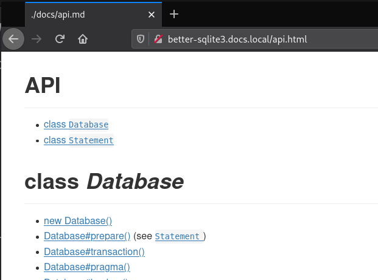Open the "class Database" link under API
The width and height of the screenshot is (378, 280).
[76, 125]
